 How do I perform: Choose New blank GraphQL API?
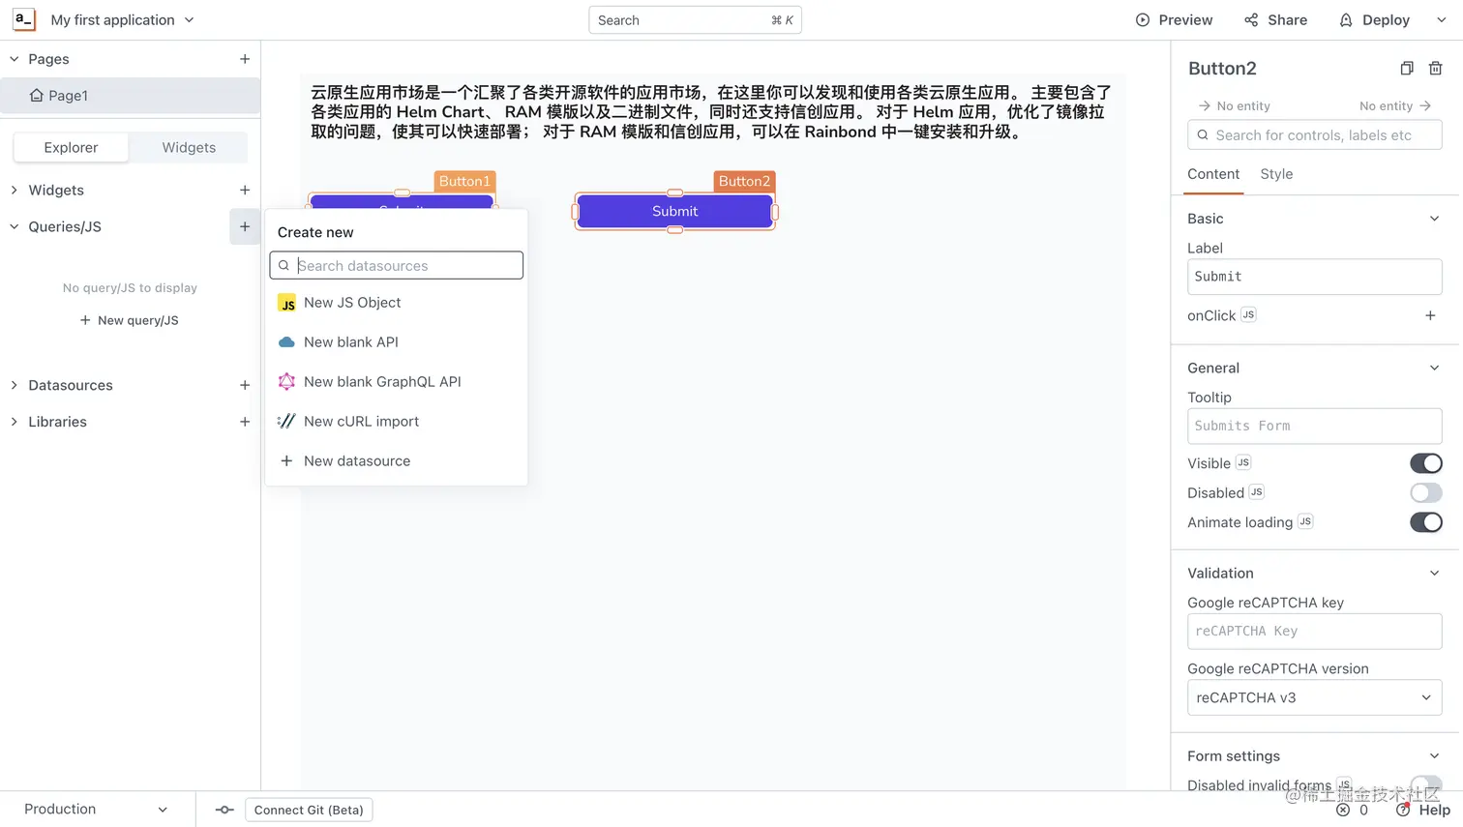click(397, 382)
